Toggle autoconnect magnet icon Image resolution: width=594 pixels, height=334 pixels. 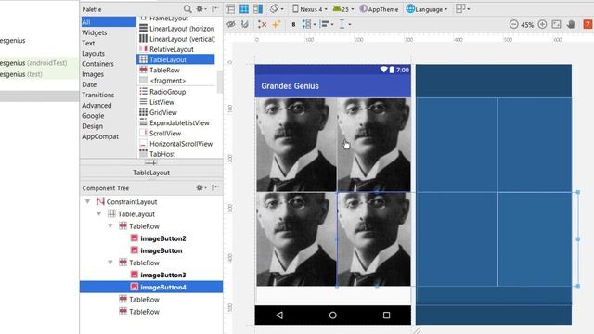coord(245,24)
